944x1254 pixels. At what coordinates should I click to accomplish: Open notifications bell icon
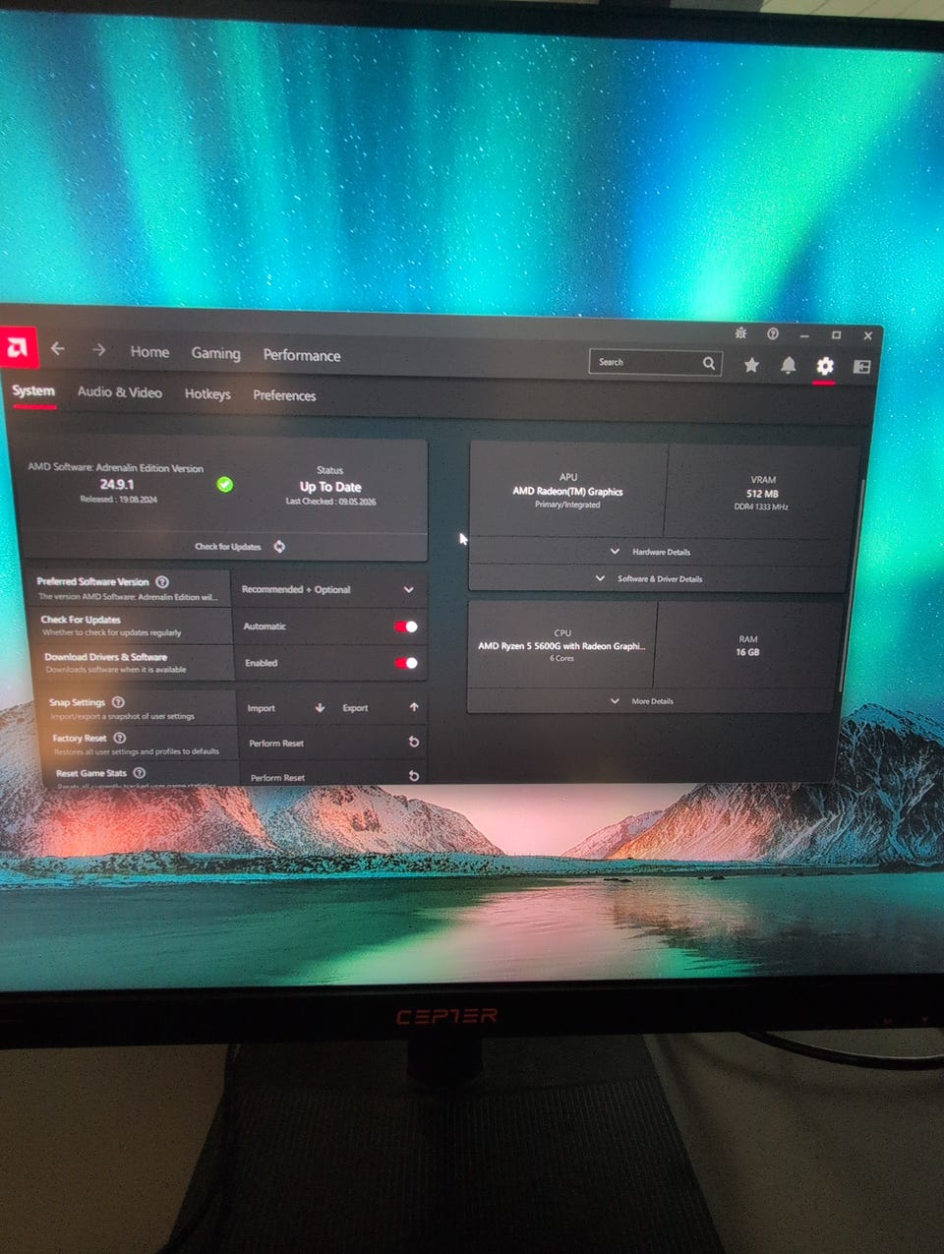click(788, 365)
